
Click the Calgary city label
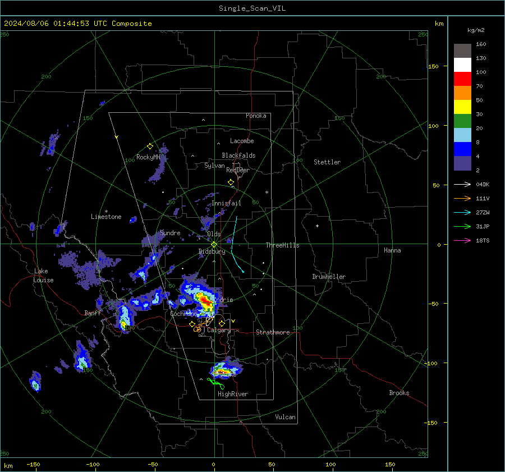[219, 330]
